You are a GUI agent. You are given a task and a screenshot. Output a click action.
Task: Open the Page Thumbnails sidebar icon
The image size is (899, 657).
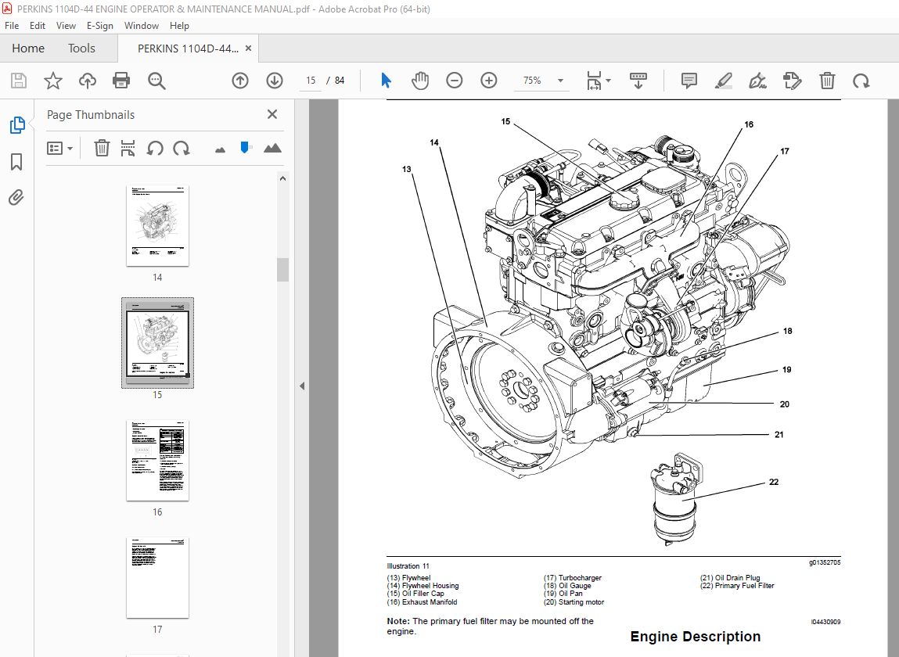point(17,125)
